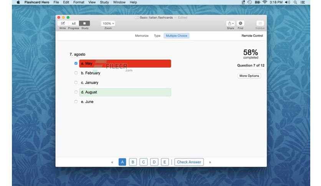
Task: Open the 100% Zoom dropdown
Action: click(x=108, y=23)
